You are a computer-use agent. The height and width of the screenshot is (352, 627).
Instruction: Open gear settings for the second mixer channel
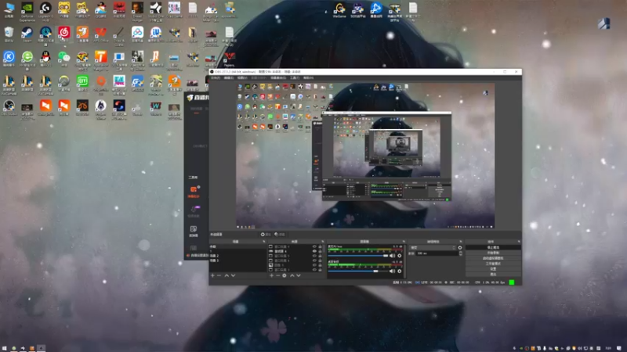click(x=399, y=271)
